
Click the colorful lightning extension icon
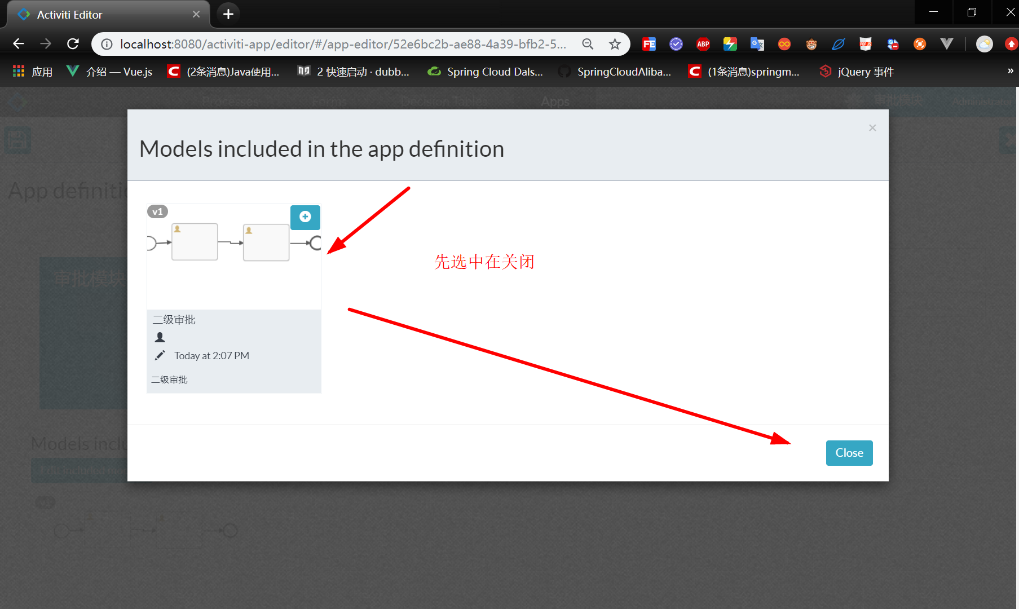(x=730, y=44)
